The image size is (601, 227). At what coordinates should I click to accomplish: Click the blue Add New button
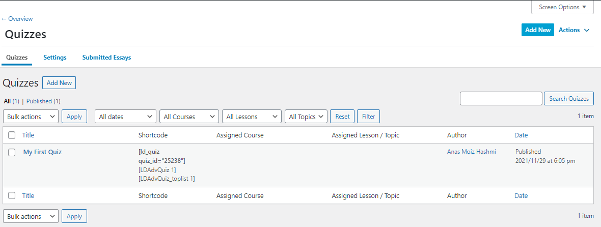[538, 30]
